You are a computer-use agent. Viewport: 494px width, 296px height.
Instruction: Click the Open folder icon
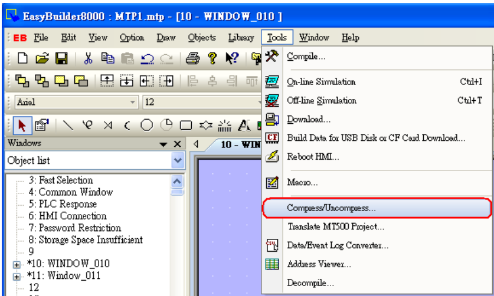42,58
